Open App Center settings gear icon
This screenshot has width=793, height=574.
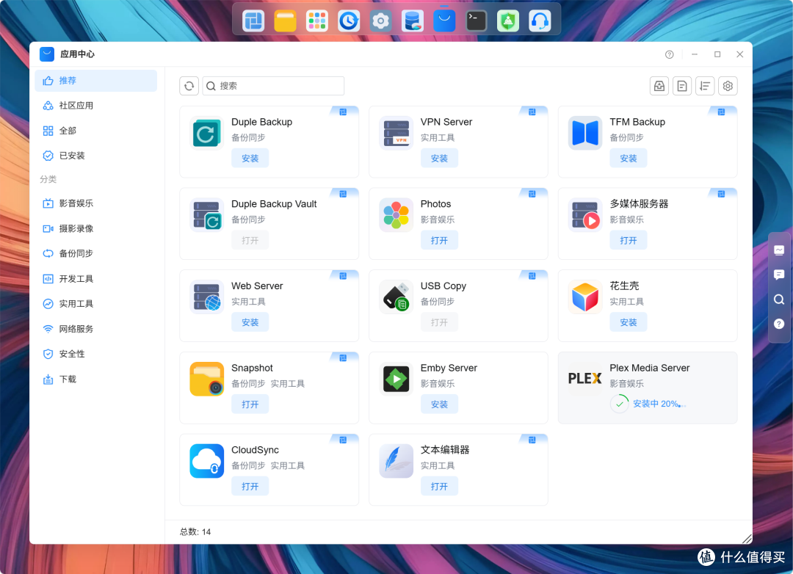pyautogui.click(x=728, y=86)
